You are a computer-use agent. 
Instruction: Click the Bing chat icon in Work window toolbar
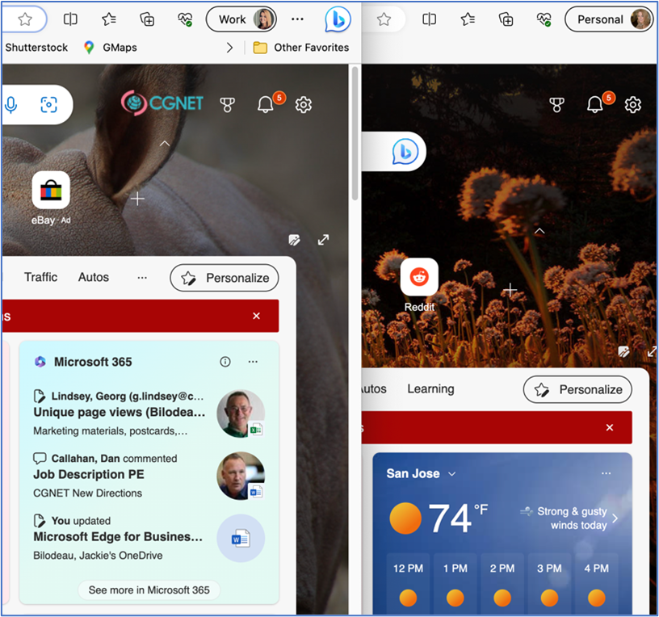338,19
